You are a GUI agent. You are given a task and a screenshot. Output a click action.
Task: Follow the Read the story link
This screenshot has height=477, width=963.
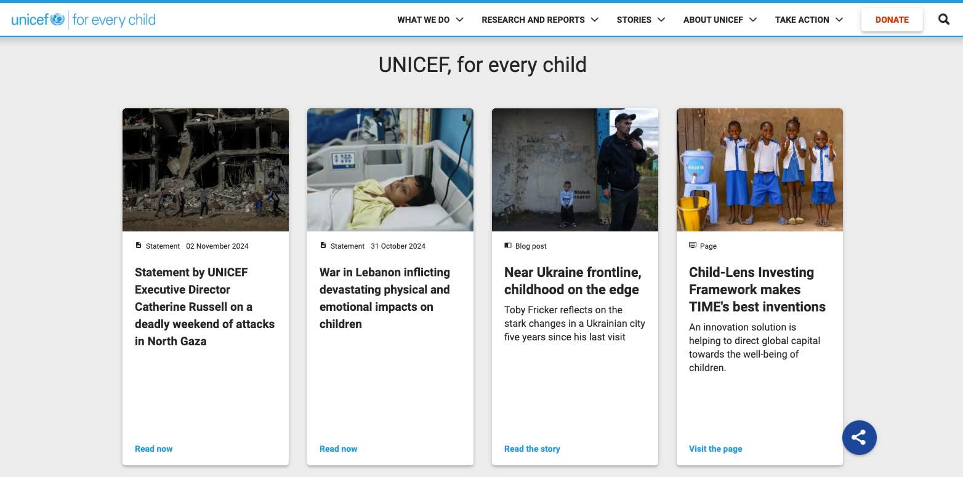(x=532, y=449)
